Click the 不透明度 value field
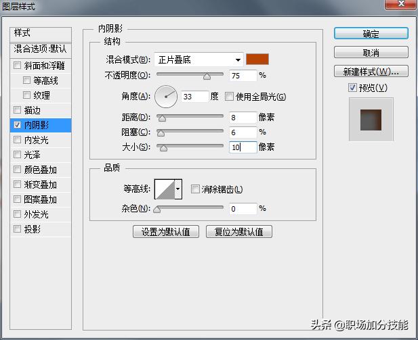 pyautogui.click(x=243, y=76)
